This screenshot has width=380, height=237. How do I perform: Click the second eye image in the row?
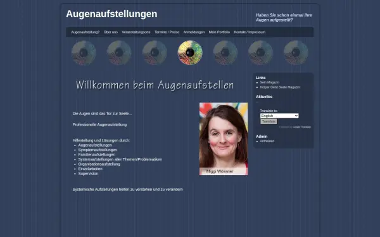[x=119, y=52]
